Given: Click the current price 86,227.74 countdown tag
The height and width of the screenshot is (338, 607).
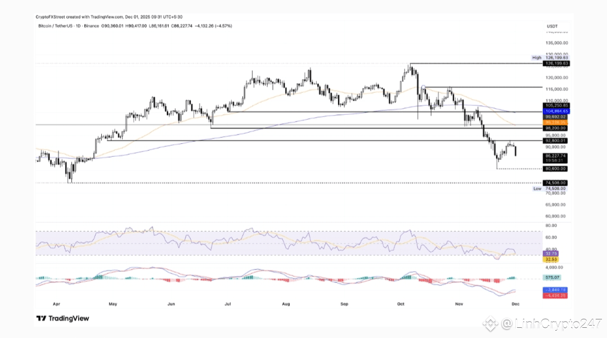Looking at the screenshot, I should tap(555, 158).
